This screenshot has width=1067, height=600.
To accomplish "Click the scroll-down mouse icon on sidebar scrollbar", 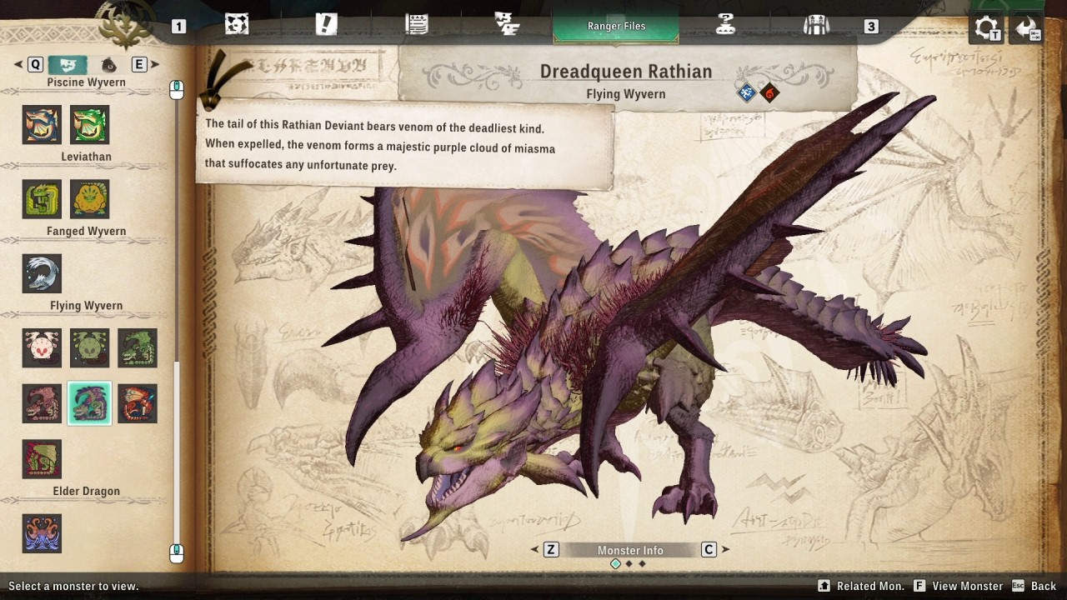I will 177,553.
